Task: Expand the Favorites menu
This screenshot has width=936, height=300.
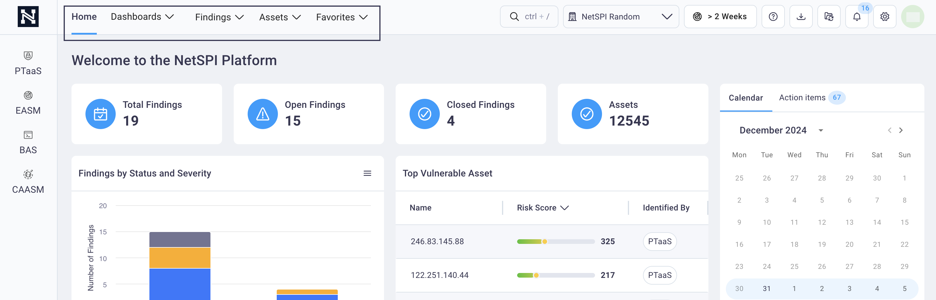Action: [342, 17]
